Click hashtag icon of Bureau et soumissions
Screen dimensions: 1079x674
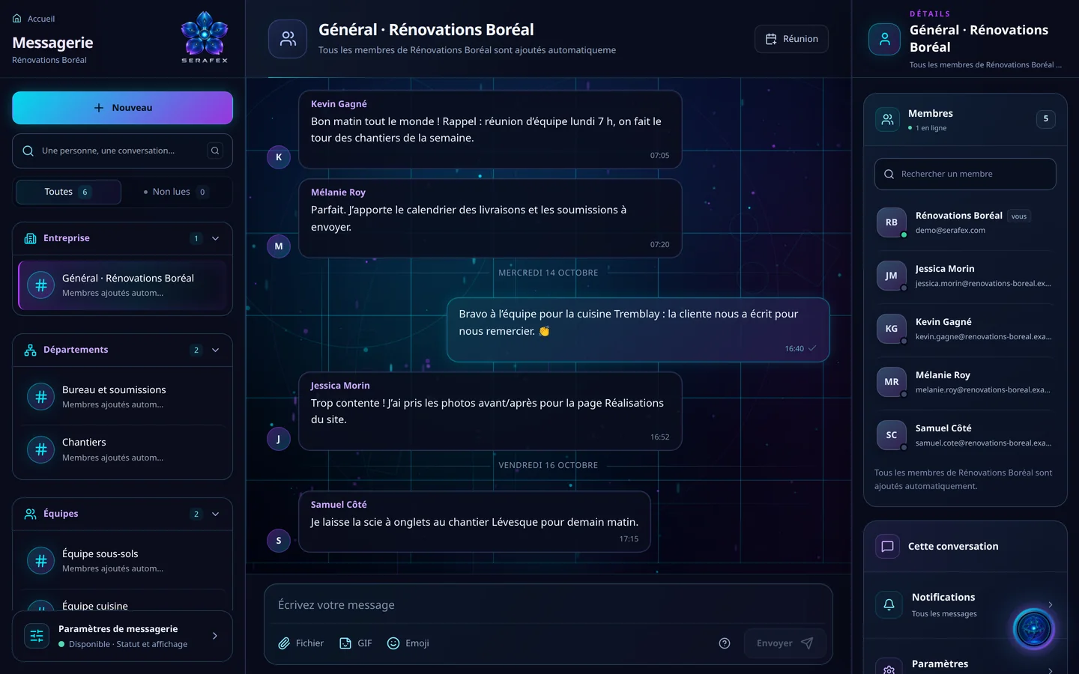[41, 397]
